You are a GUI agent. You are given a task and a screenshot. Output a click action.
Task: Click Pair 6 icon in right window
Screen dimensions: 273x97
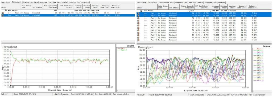click(x=138, y=25)
